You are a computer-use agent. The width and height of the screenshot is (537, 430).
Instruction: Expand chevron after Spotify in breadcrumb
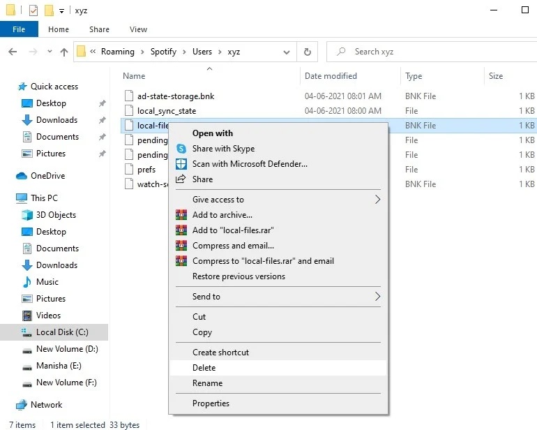[184, 52]
